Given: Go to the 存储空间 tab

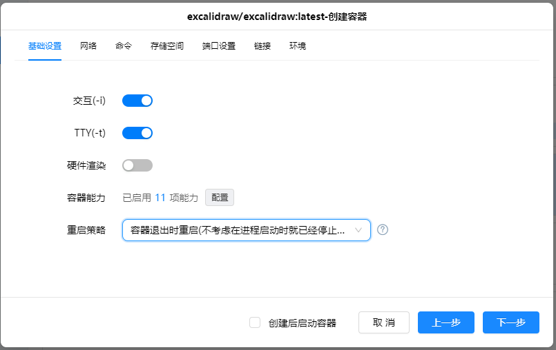Looking at the screenshot, I should click(167, 46).
